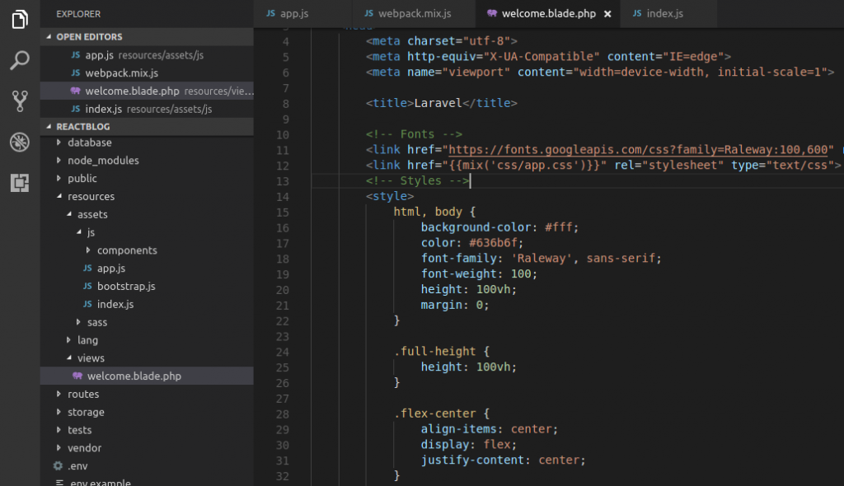Viewport: 844px width, 486px height.
Task: Switch to the app.js tab
Action: pos(302,14)
